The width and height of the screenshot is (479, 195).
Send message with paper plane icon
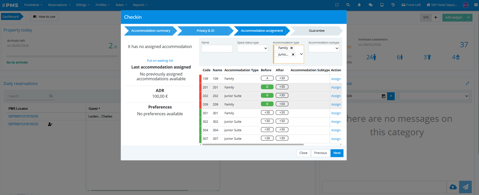click(x=465, y=187)
